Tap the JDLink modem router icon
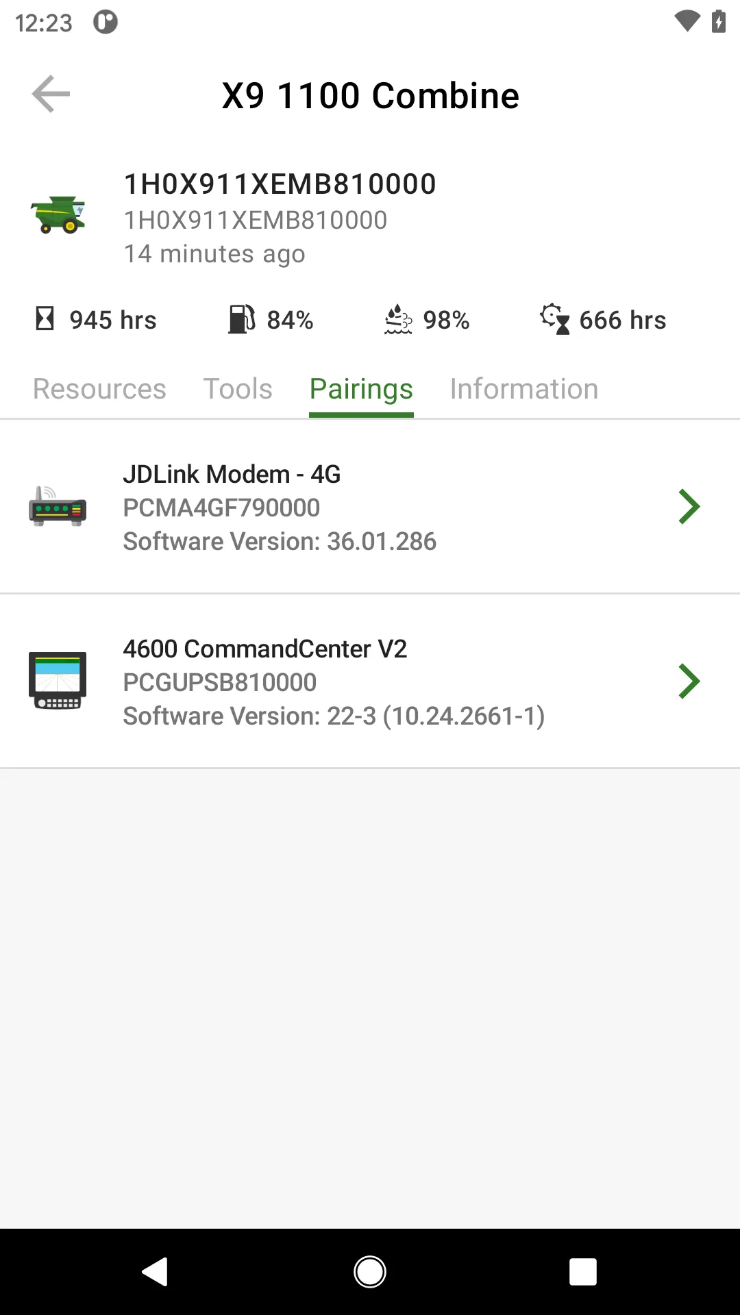This screenshot has width=740, height=1315. (58, 507)
